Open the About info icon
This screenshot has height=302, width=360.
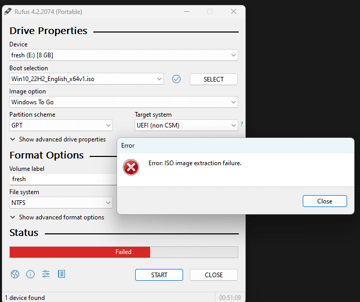coord(30,274)
